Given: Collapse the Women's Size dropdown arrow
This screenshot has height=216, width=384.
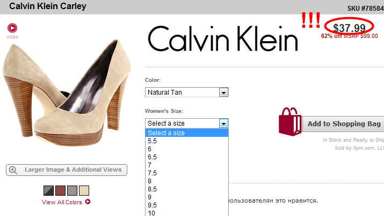Looking at the screenshot, I should click(223, 124).
